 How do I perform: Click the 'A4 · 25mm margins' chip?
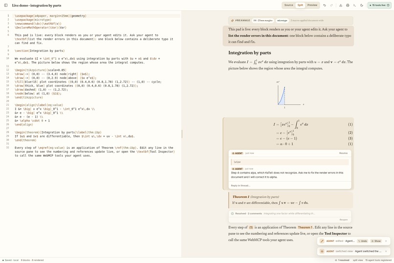click(x=263, y=21)
